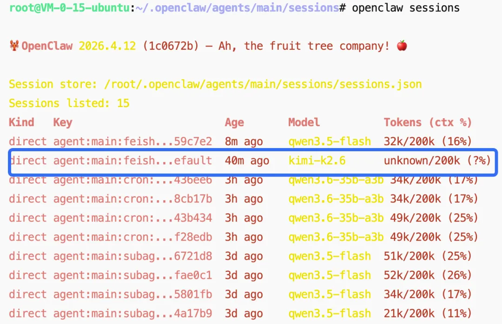Image resolution: width=502 pixels, height=324 pixels.
Task: Click the red apple emoji
Action: pyautogui.click(x=402, y=46)
